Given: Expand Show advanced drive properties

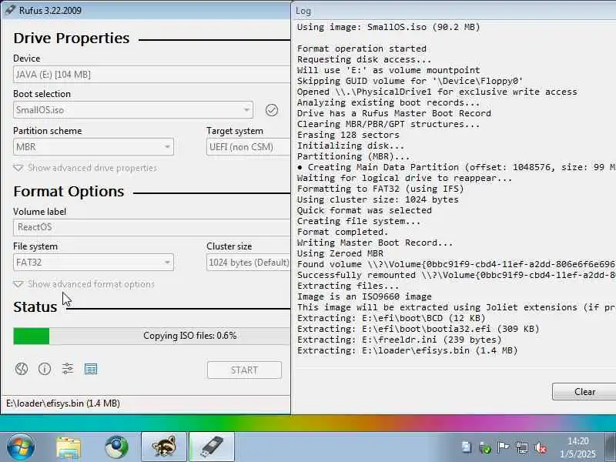Looking at the screenshot, I should click(85, 168).
